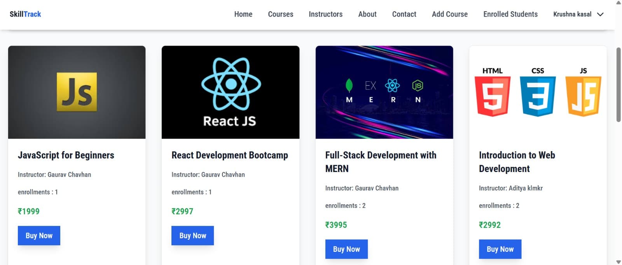Click the CSS3 shield icon
The image size is (622, 265).
[538, 96]
